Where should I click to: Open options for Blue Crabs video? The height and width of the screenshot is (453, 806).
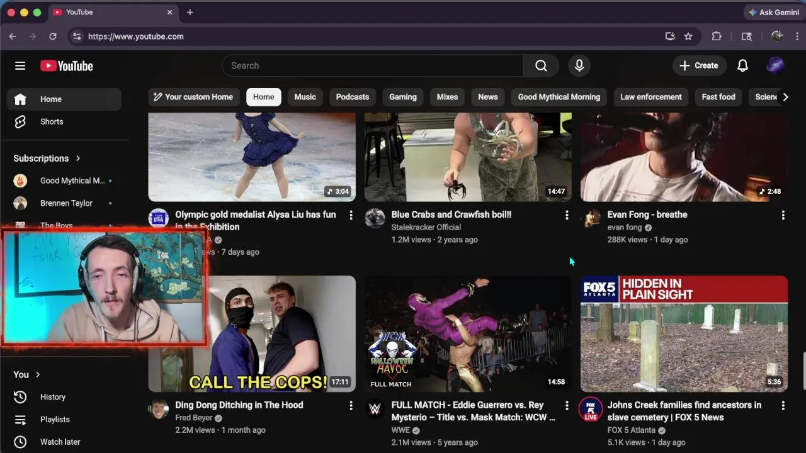coord(567,215)
